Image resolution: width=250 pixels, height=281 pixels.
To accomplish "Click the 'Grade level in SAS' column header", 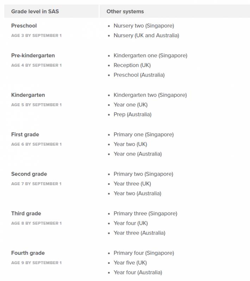I will (35, 12).
